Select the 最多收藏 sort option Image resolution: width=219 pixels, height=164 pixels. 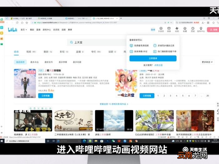click(x=77, y=62)
